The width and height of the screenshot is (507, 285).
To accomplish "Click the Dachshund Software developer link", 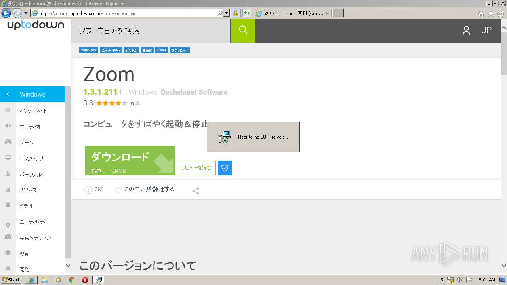I will [x=194, y=92].
